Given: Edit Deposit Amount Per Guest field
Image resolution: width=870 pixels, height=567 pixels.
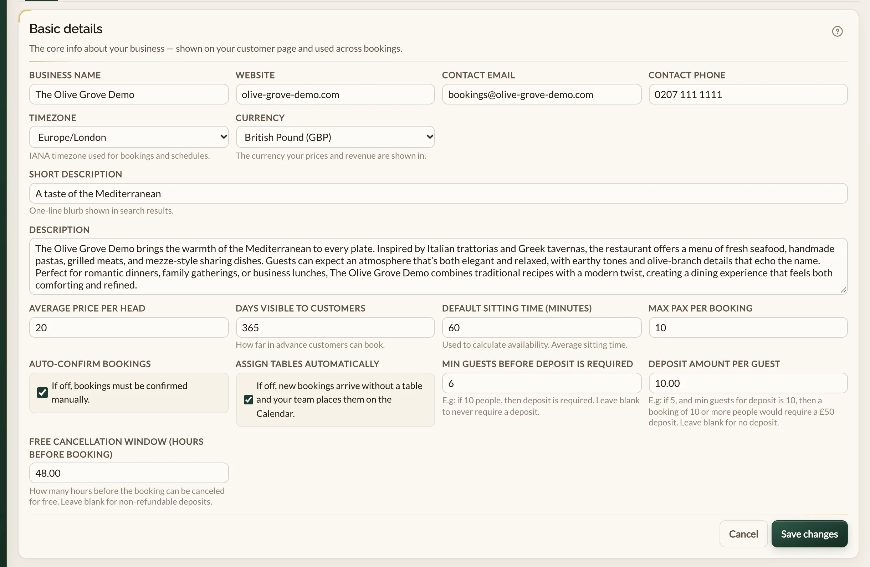Looking at the screenshot, I should point(748,383).
